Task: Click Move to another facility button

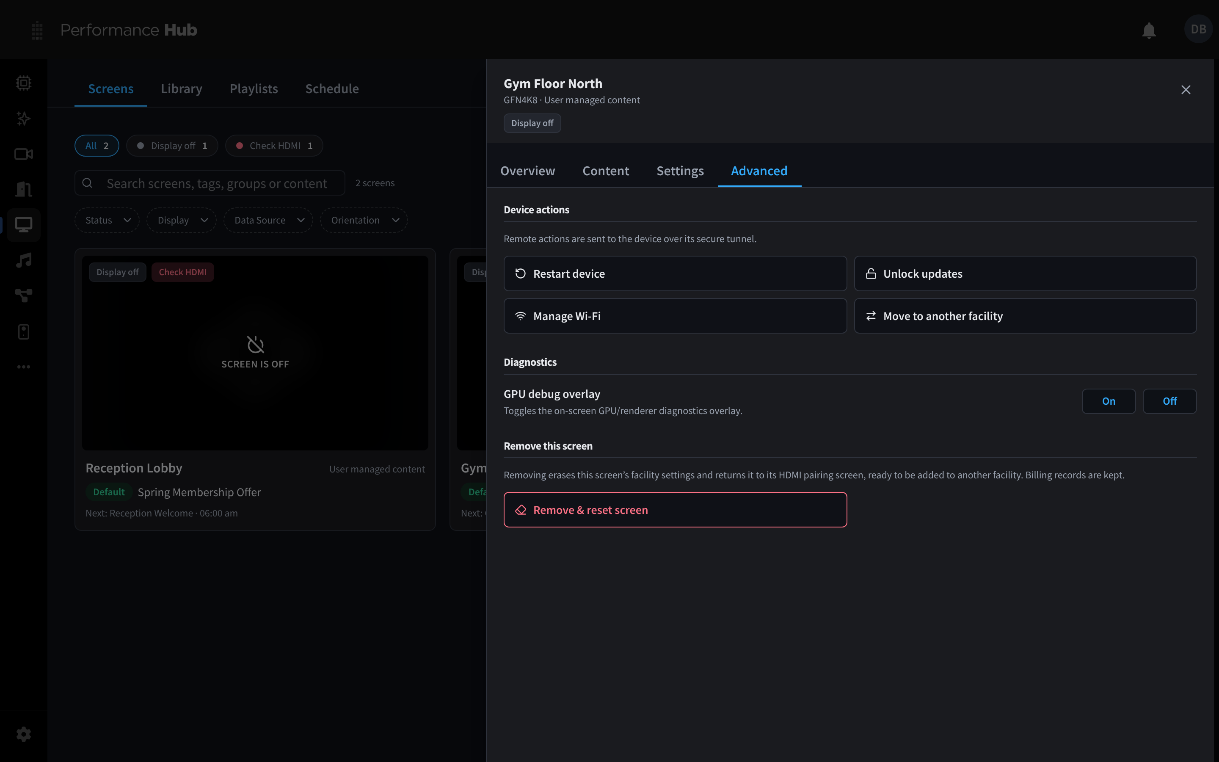Action: tap(1025, 316)
